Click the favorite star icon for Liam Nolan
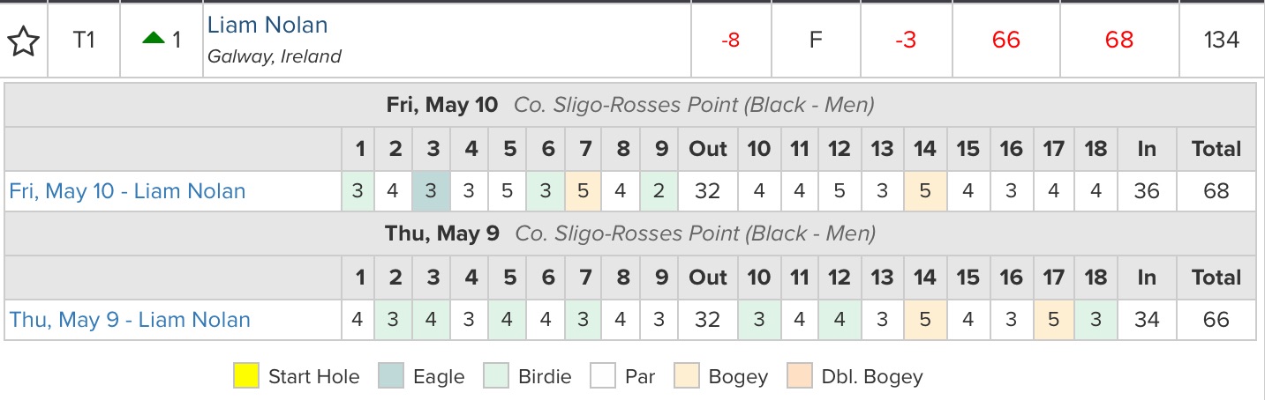 [23, 41]
